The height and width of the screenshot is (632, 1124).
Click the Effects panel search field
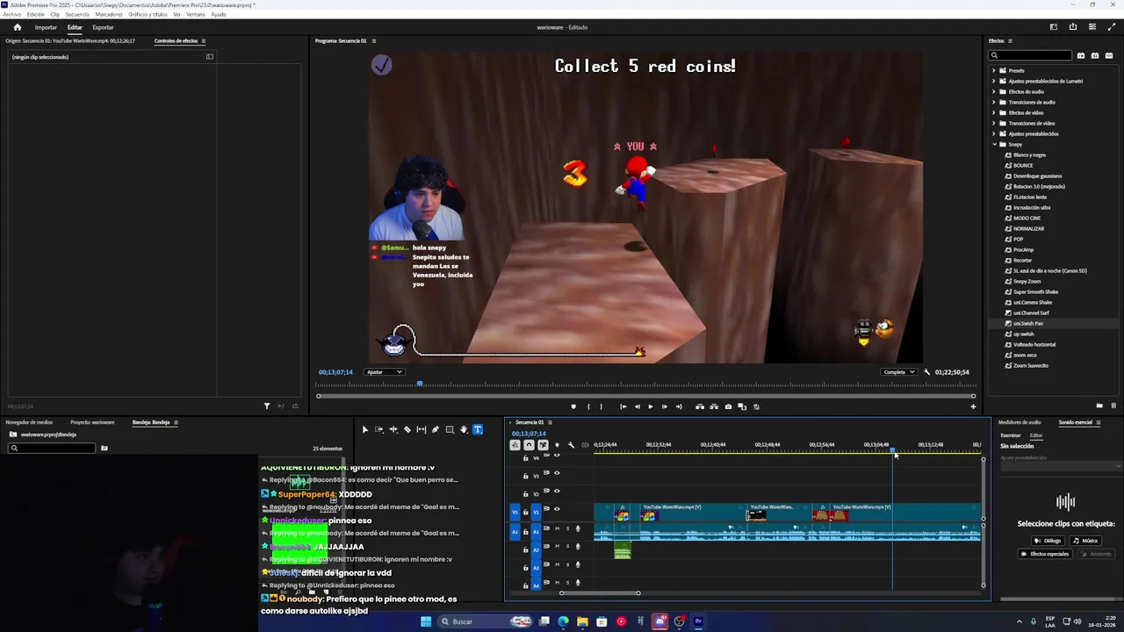1030,55
